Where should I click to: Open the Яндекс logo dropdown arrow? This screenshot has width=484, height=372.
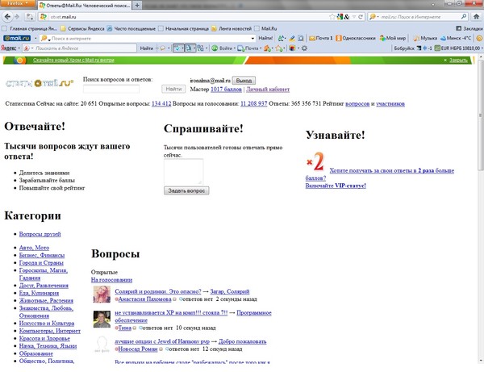(x=19, y=48)
